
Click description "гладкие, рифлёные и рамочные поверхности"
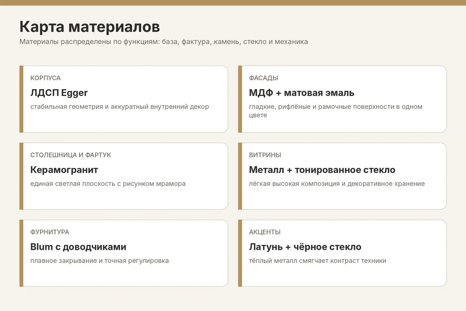coord(336,111)
